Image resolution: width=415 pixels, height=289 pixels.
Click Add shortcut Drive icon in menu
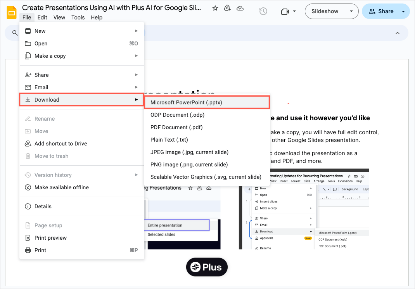[28, 144]
